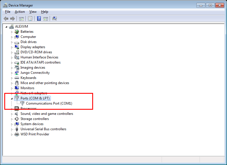The width and height of the screenshot is (227, 165).
Task: Open the File menu
Action: coord(8,12)
